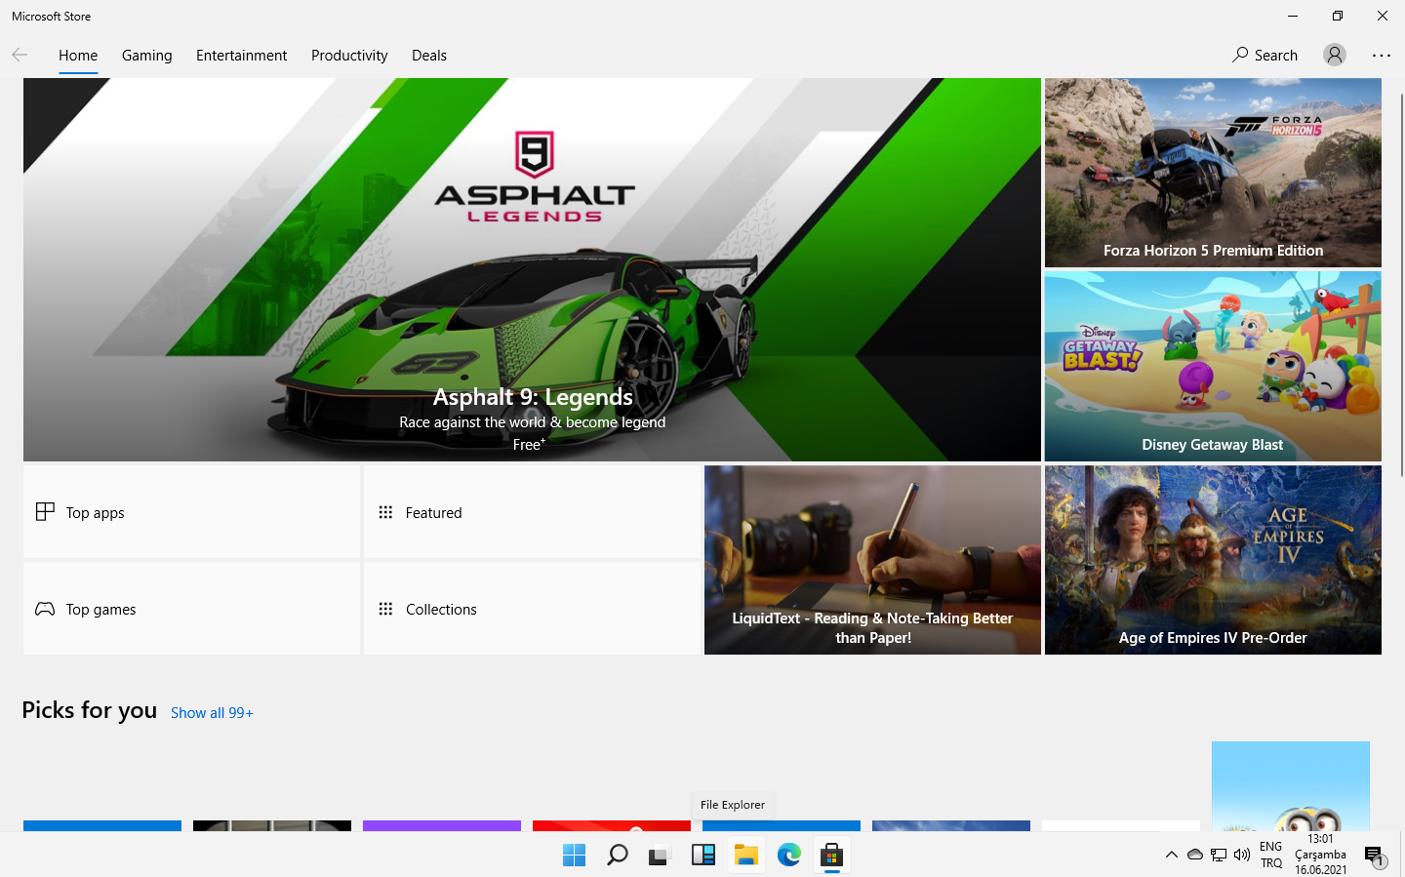Open the Windows Start menu

(x=574, y=856)
